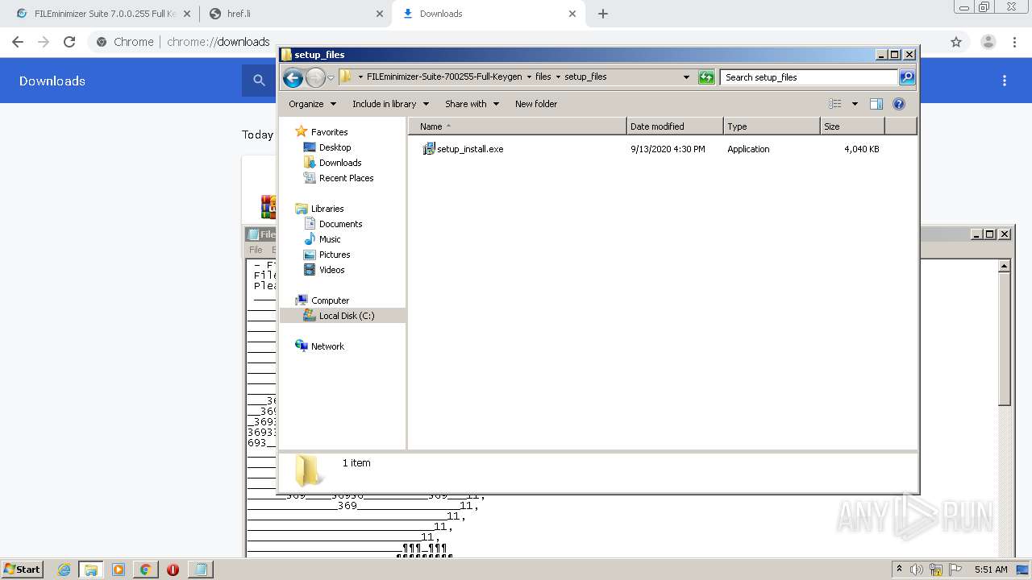This screenshot has width=1032, height=580.
Task: Click the taskbar clock 5:51 AM
Action: click(991, 570)
